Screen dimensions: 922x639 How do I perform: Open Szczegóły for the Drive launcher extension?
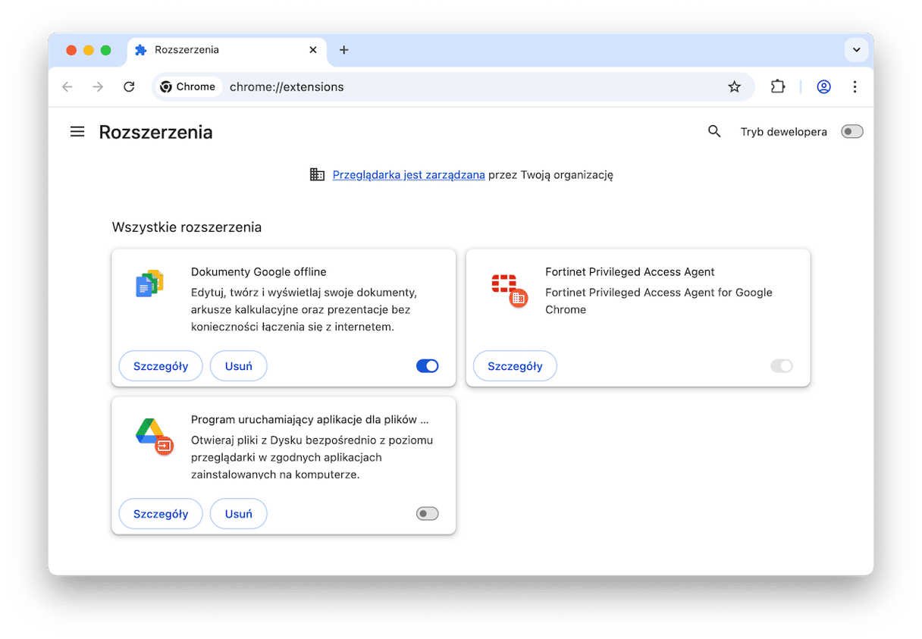161,514
